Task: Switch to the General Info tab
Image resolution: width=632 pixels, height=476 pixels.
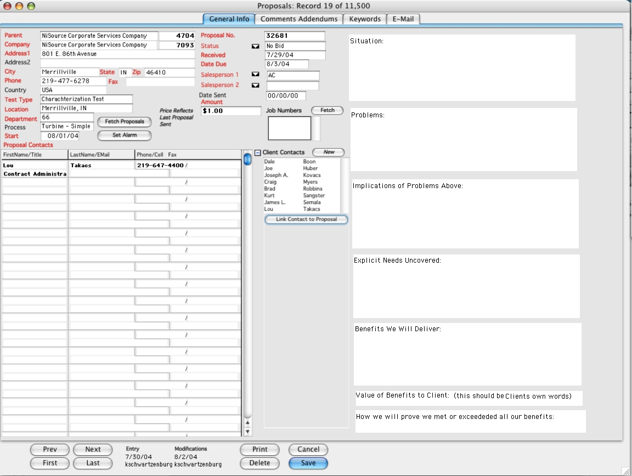Action: [229, 19]
